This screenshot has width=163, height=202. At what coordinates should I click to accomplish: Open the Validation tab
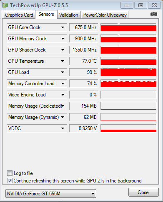click(69, 15)
